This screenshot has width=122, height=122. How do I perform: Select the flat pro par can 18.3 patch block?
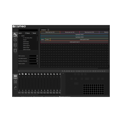pyautogui.click(x=89, y=32)
